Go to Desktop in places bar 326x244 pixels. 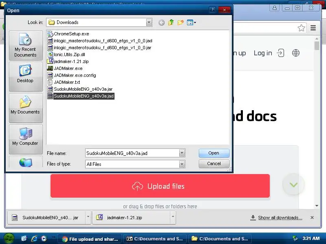click(26, 77)
